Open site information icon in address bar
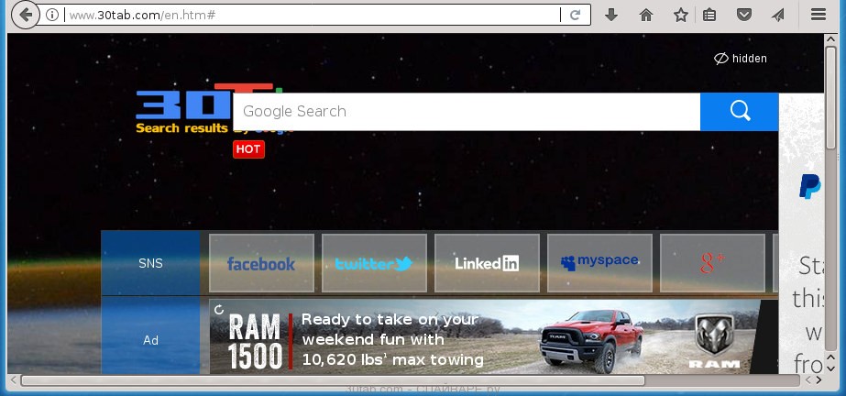Screen dimensions: 846x396 [52, 15]
